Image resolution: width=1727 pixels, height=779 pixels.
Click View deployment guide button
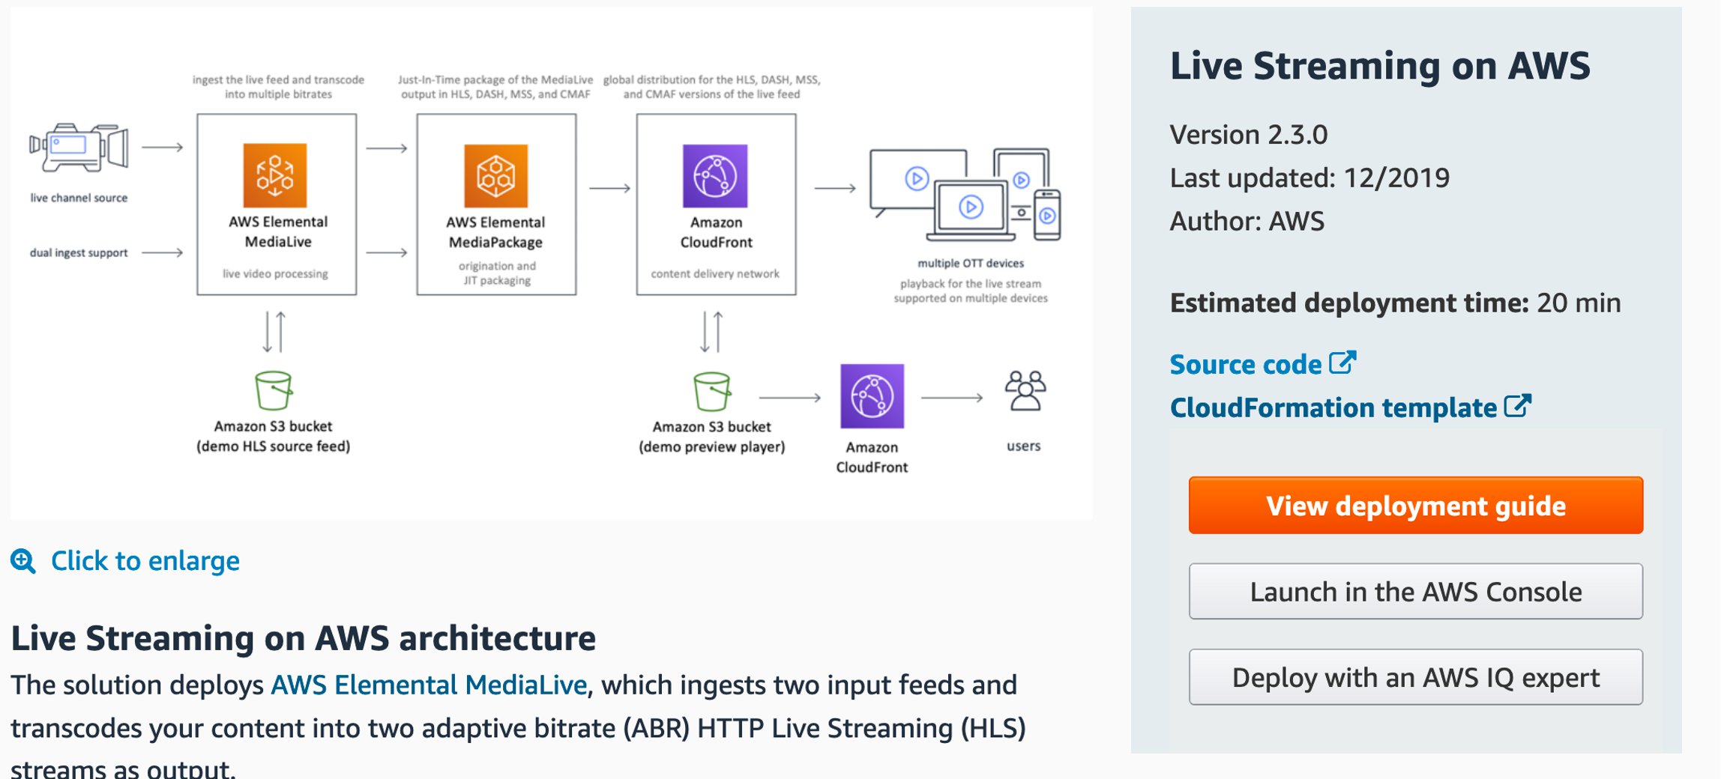pyautogui.click(x=1415, y=506)
